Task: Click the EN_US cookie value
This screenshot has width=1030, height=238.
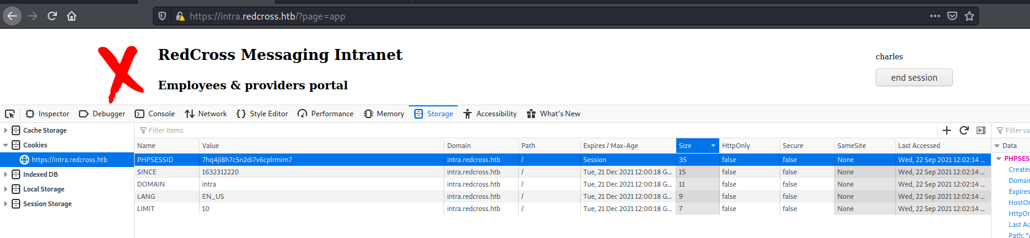Action: [x=213, y=196]
